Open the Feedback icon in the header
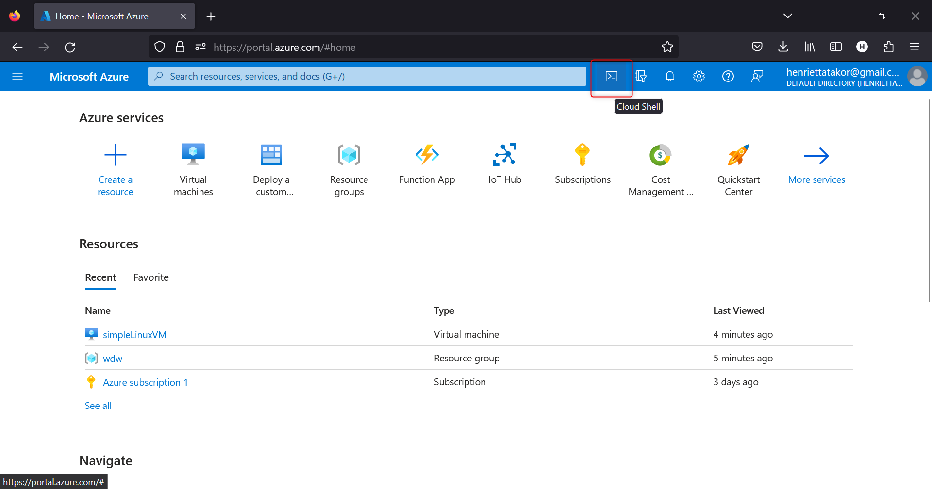 [x=757, y=76]
